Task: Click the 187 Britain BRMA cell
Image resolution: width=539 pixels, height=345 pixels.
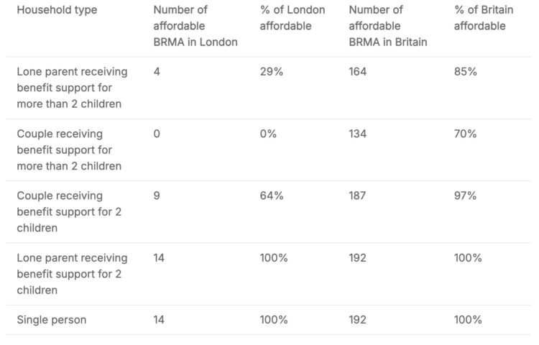Action: (x=357, y=195)
